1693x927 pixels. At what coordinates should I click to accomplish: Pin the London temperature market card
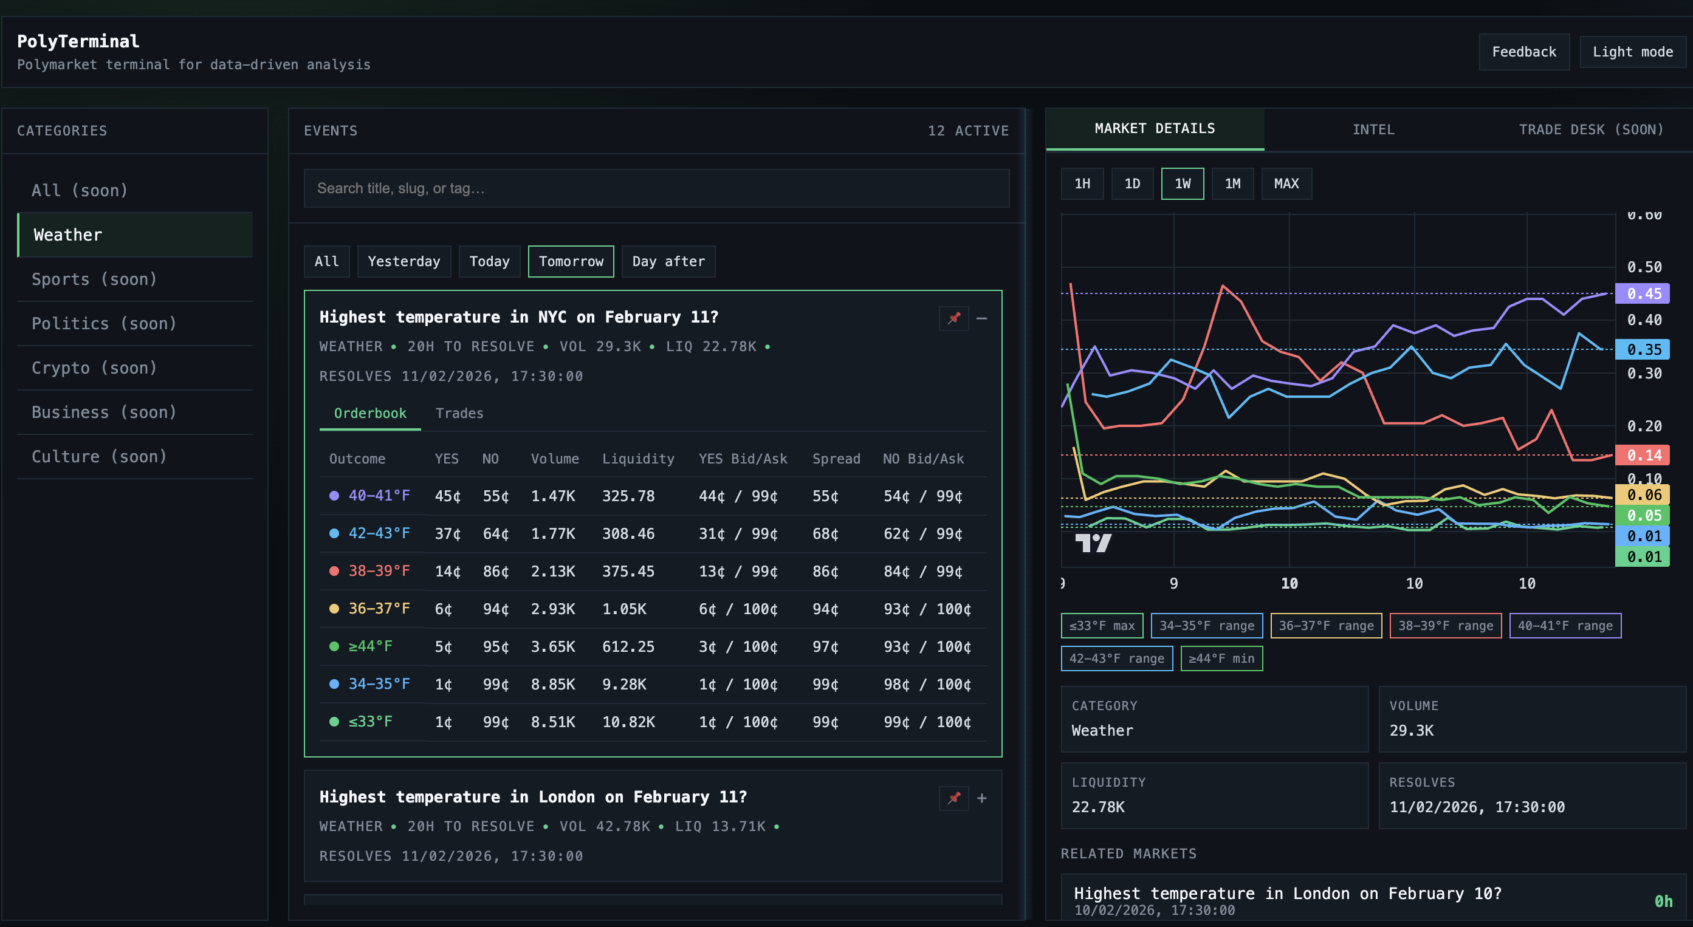953,798
